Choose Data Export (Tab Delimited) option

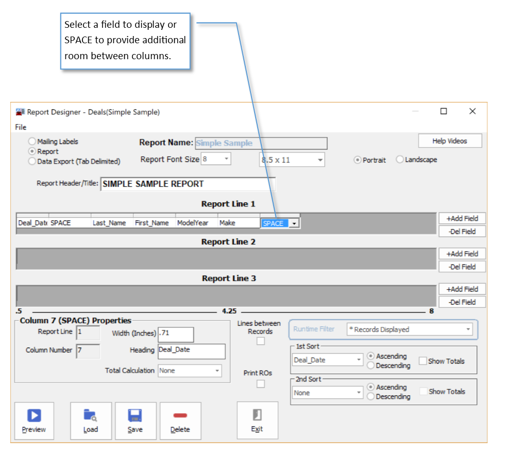click(x=32, y=161)
